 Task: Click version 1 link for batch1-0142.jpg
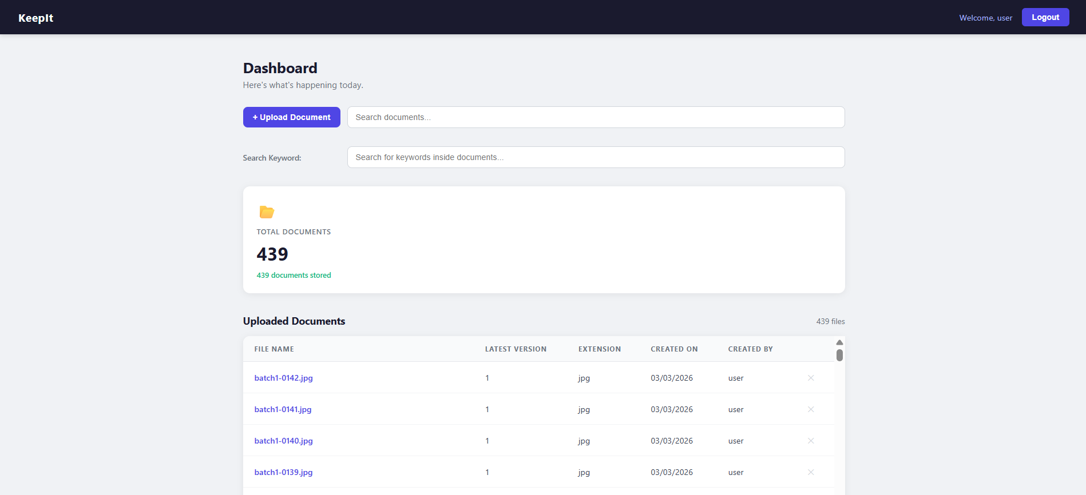487,378
